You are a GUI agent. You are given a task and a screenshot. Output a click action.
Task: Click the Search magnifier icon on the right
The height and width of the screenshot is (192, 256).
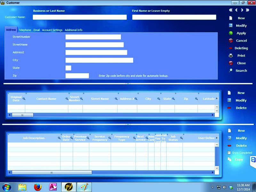click(x=231, y=71)
